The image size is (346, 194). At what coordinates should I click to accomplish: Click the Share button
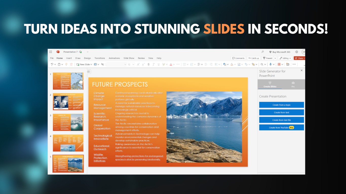(x=299, y=58)
